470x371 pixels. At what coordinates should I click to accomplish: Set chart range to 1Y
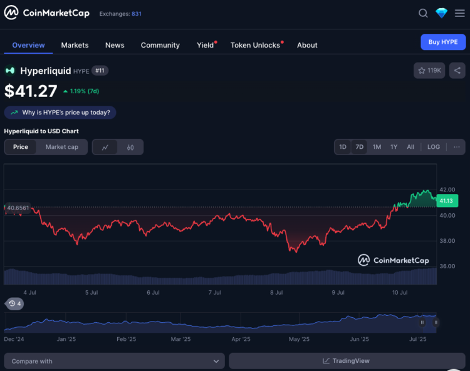[x=394, y=147]
